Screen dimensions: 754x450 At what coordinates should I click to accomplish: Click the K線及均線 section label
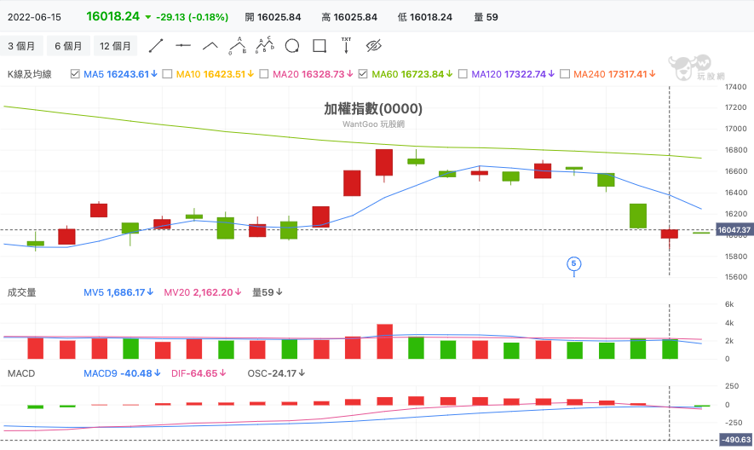tap(29, 74)
